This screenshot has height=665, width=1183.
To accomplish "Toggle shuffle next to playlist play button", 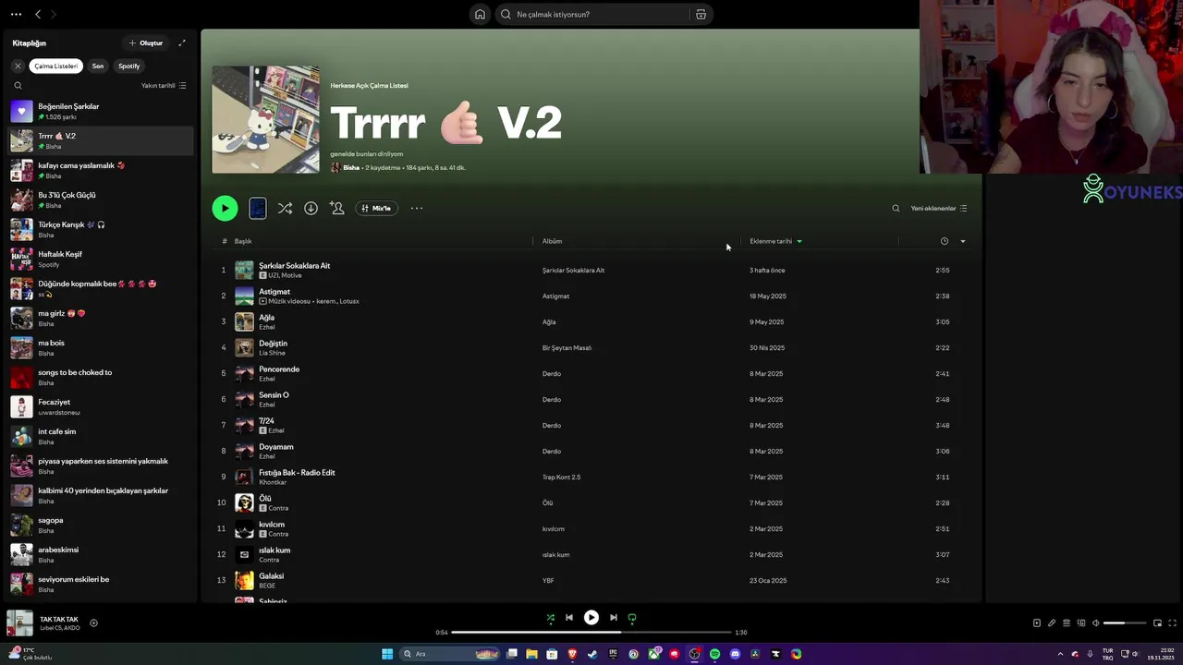I will click(x=285, y=208).
